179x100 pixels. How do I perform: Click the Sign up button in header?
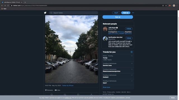pos(126,13)
